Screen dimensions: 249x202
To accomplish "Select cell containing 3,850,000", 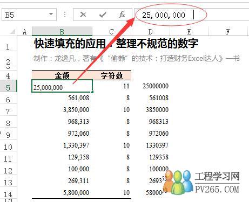I will 62,109.
